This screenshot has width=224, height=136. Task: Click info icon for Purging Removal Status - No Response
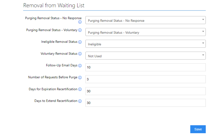80,22
